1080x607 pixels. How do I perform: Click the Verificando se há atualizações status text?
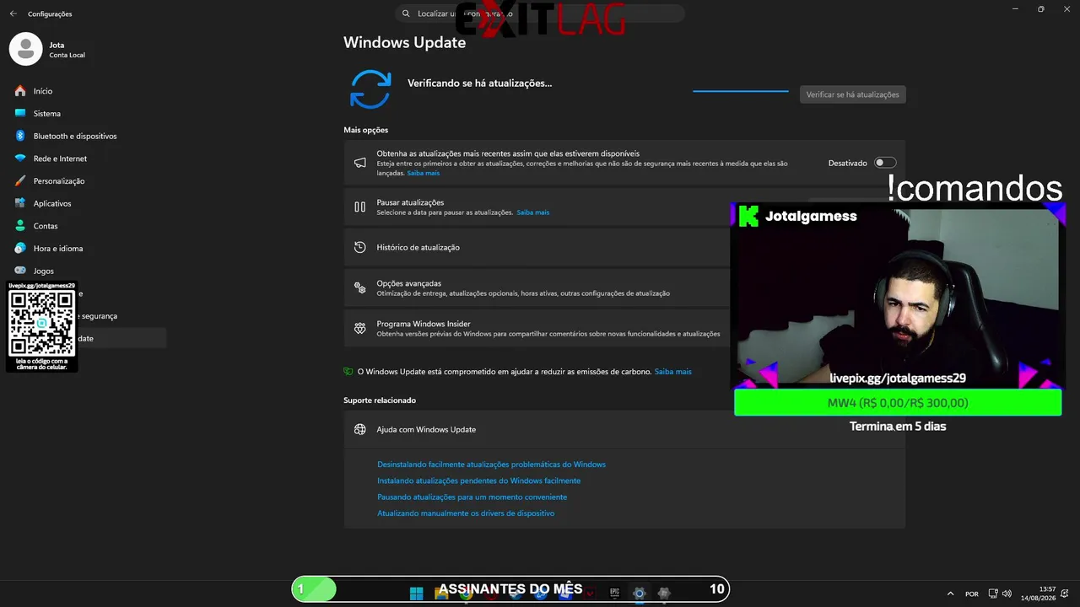(479, 83)
